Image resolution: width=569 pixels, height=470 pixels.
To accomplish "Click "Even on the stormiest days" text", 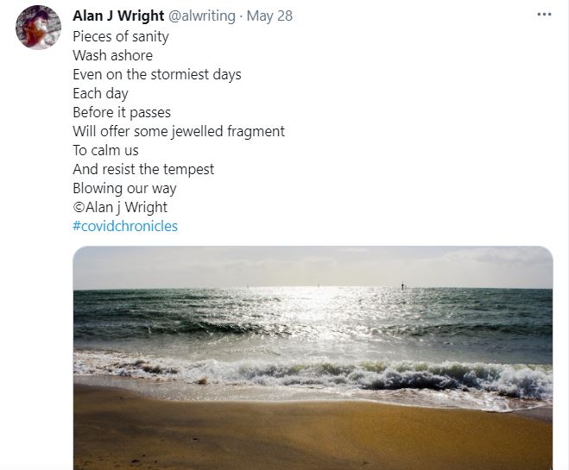I will tap(157, 74).
